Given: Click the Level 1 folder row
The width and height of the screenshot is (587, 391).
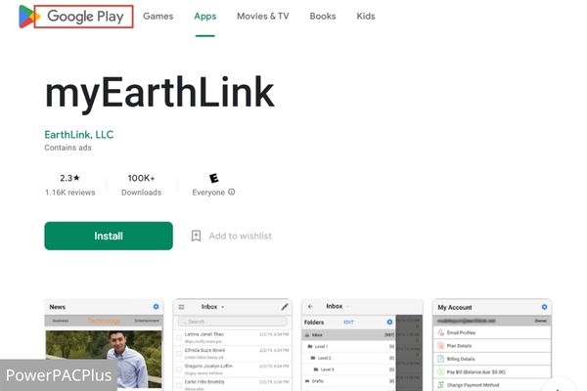Looking at the screenshot, I should coord(349,346).
